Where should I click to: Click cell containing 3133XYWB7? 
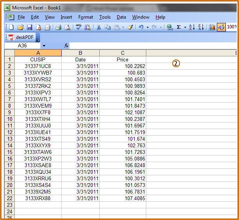(x=38, y=73)
